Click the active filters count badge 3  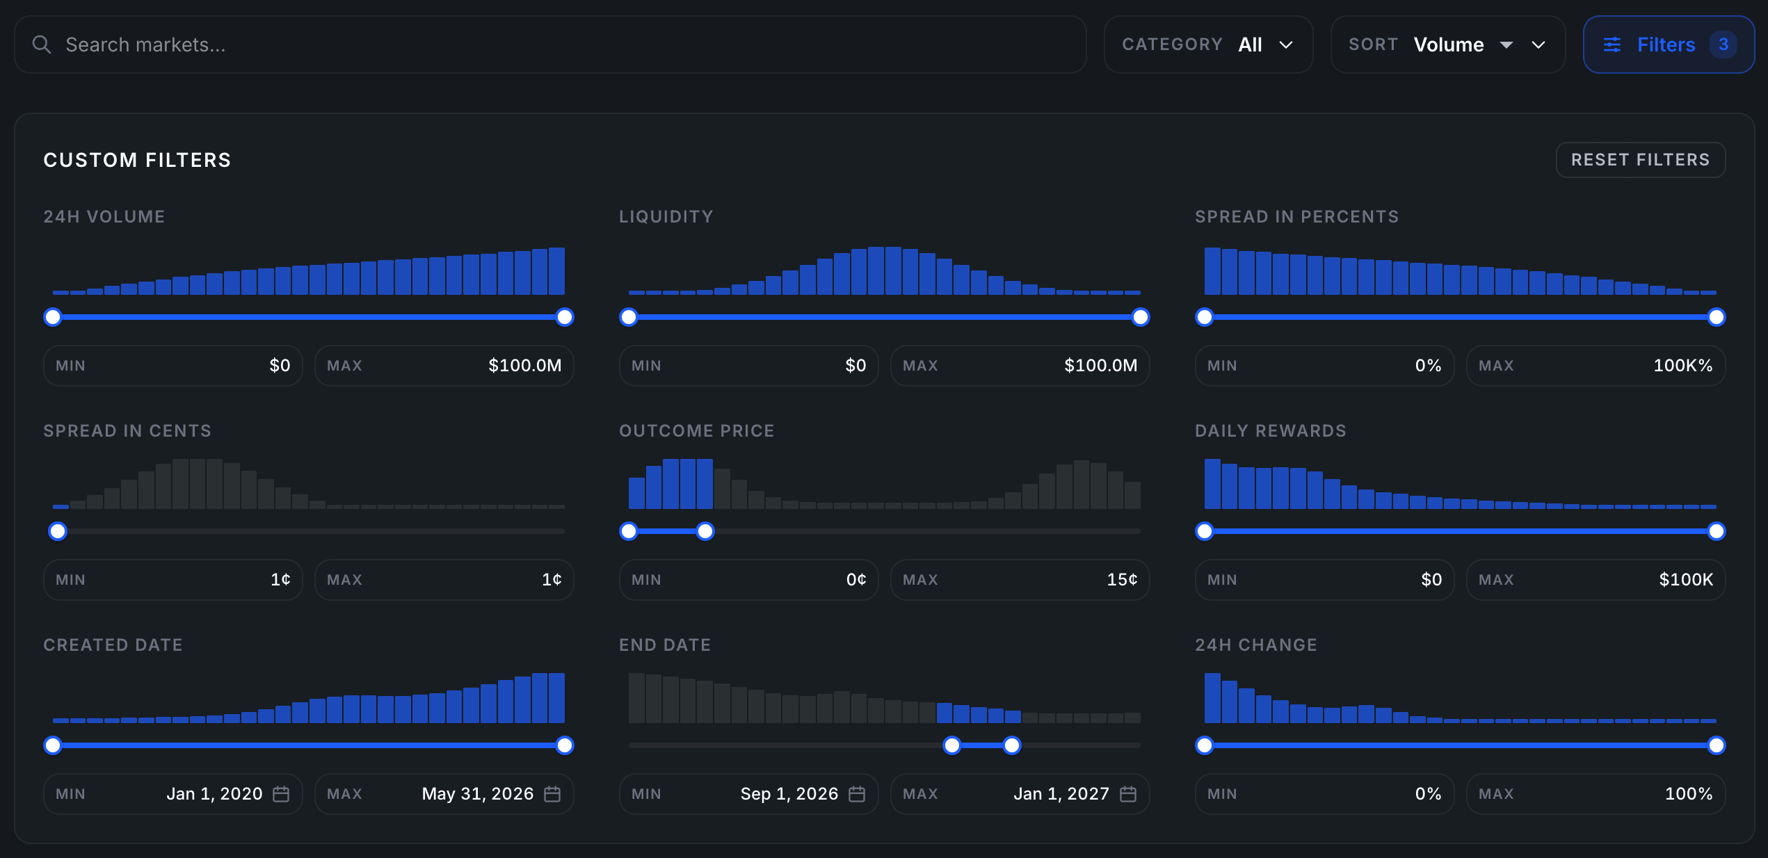1723,44
